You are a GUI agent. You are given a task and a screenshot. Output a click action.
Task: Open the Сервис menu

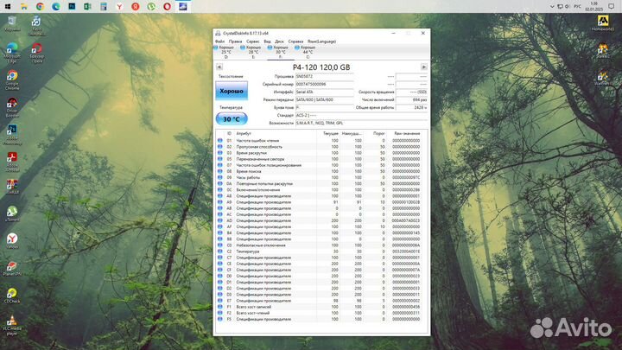252,41
